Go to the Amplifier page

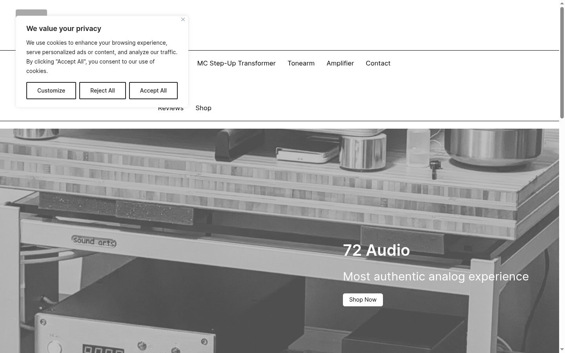click(340, 64)
